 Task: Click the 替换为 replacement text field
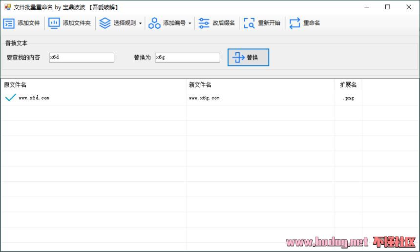(x=187, y=58)
